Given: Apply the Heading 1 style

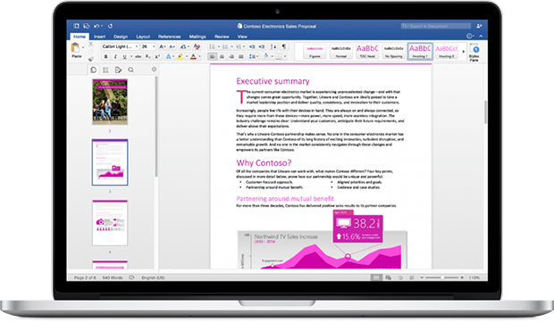Looking at the screenshot, I should (420, 51).
